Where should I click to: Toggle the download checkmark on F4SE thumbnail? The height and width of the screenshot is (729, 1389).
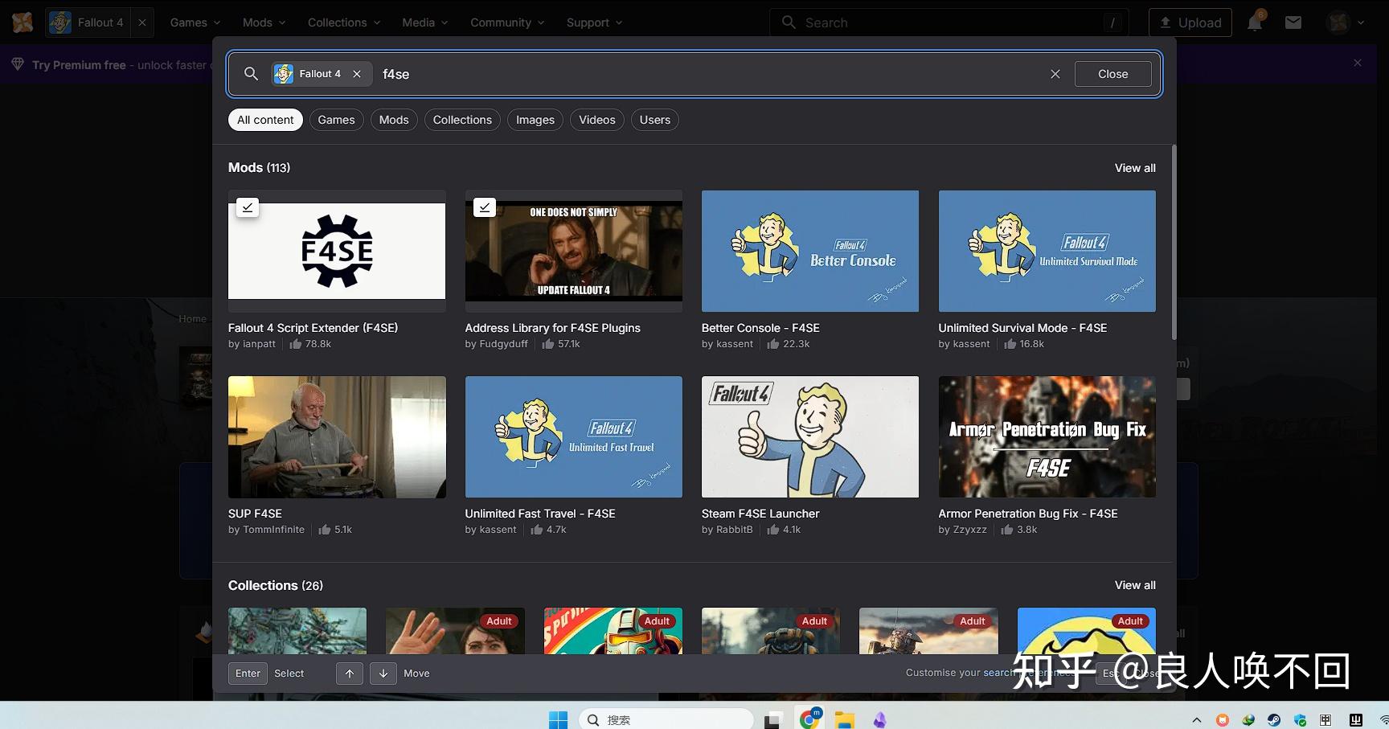[x=248, y=207]
